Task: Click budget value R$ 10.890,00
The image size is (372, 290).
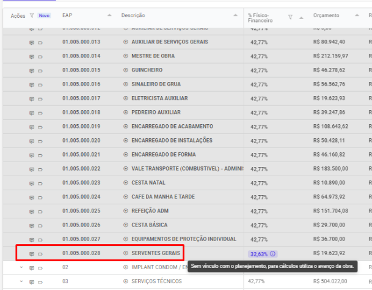Action: (329, 183)
